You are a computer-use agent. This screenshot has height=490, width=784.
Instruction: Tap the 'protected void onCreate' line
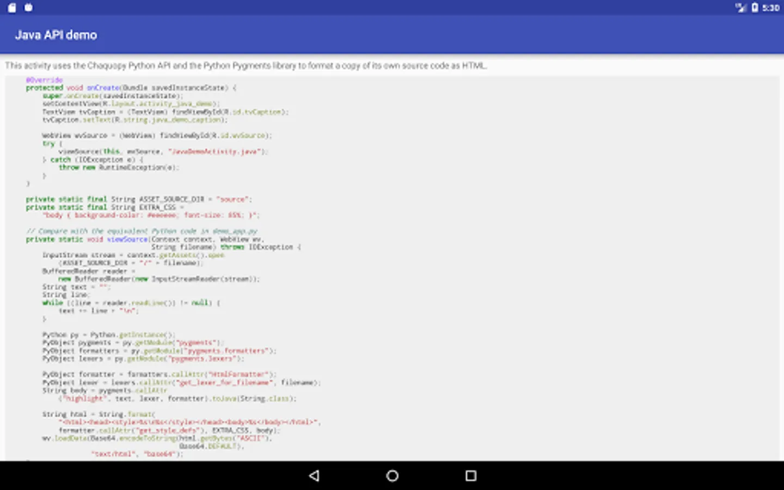[x=131, y=88]
